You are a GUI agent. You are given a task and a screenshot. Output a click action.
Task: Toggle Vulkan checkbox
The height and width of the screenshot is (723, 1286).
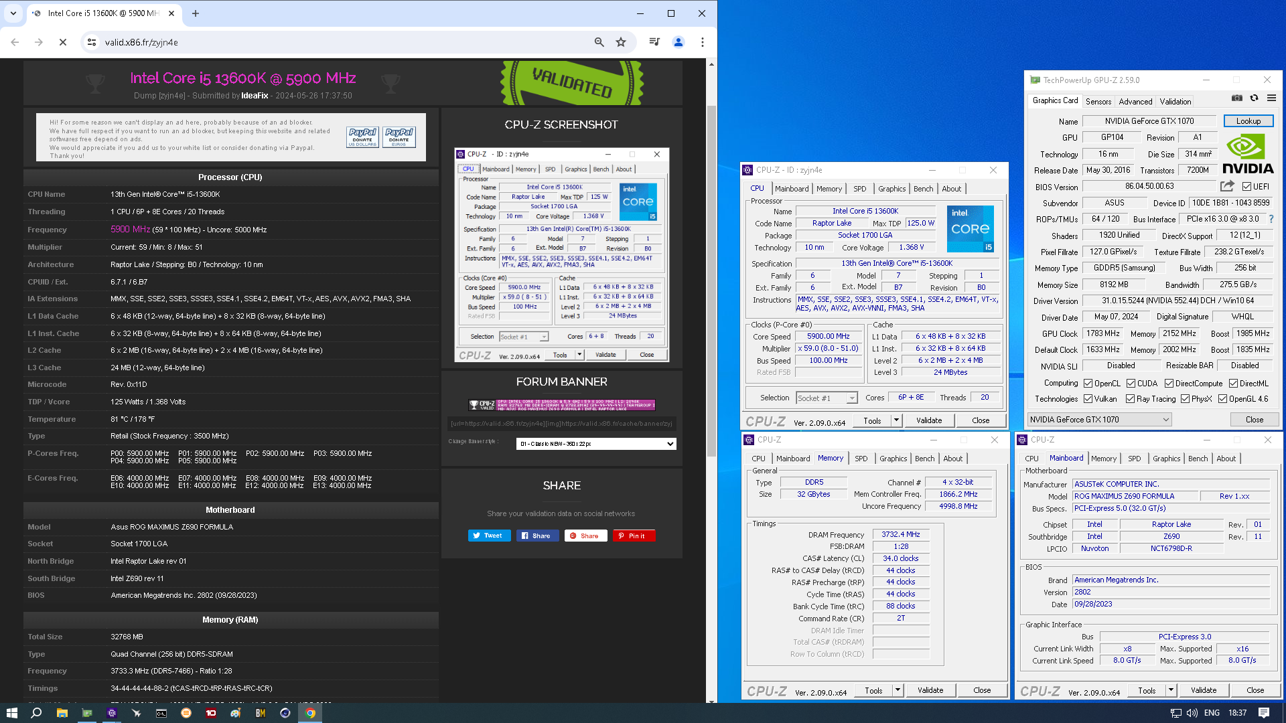[1088, 399]
